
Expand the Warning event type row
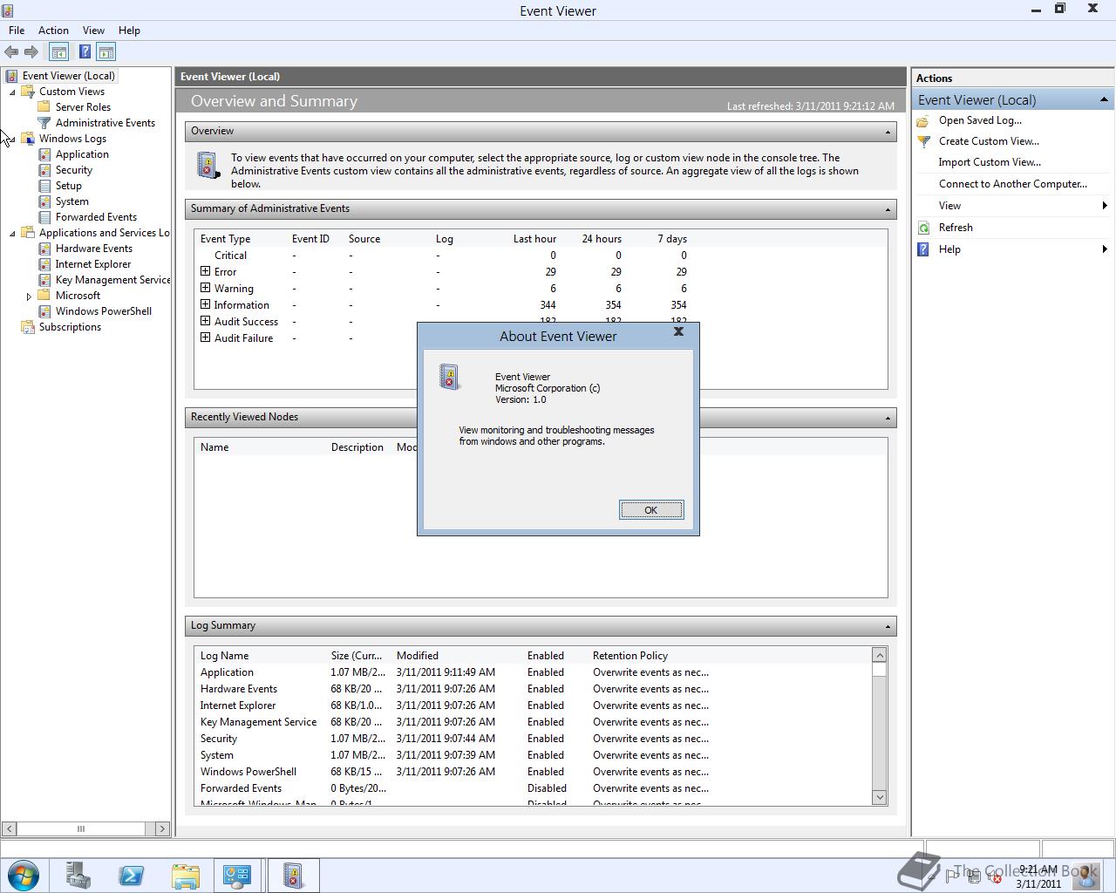coord(205,288)
